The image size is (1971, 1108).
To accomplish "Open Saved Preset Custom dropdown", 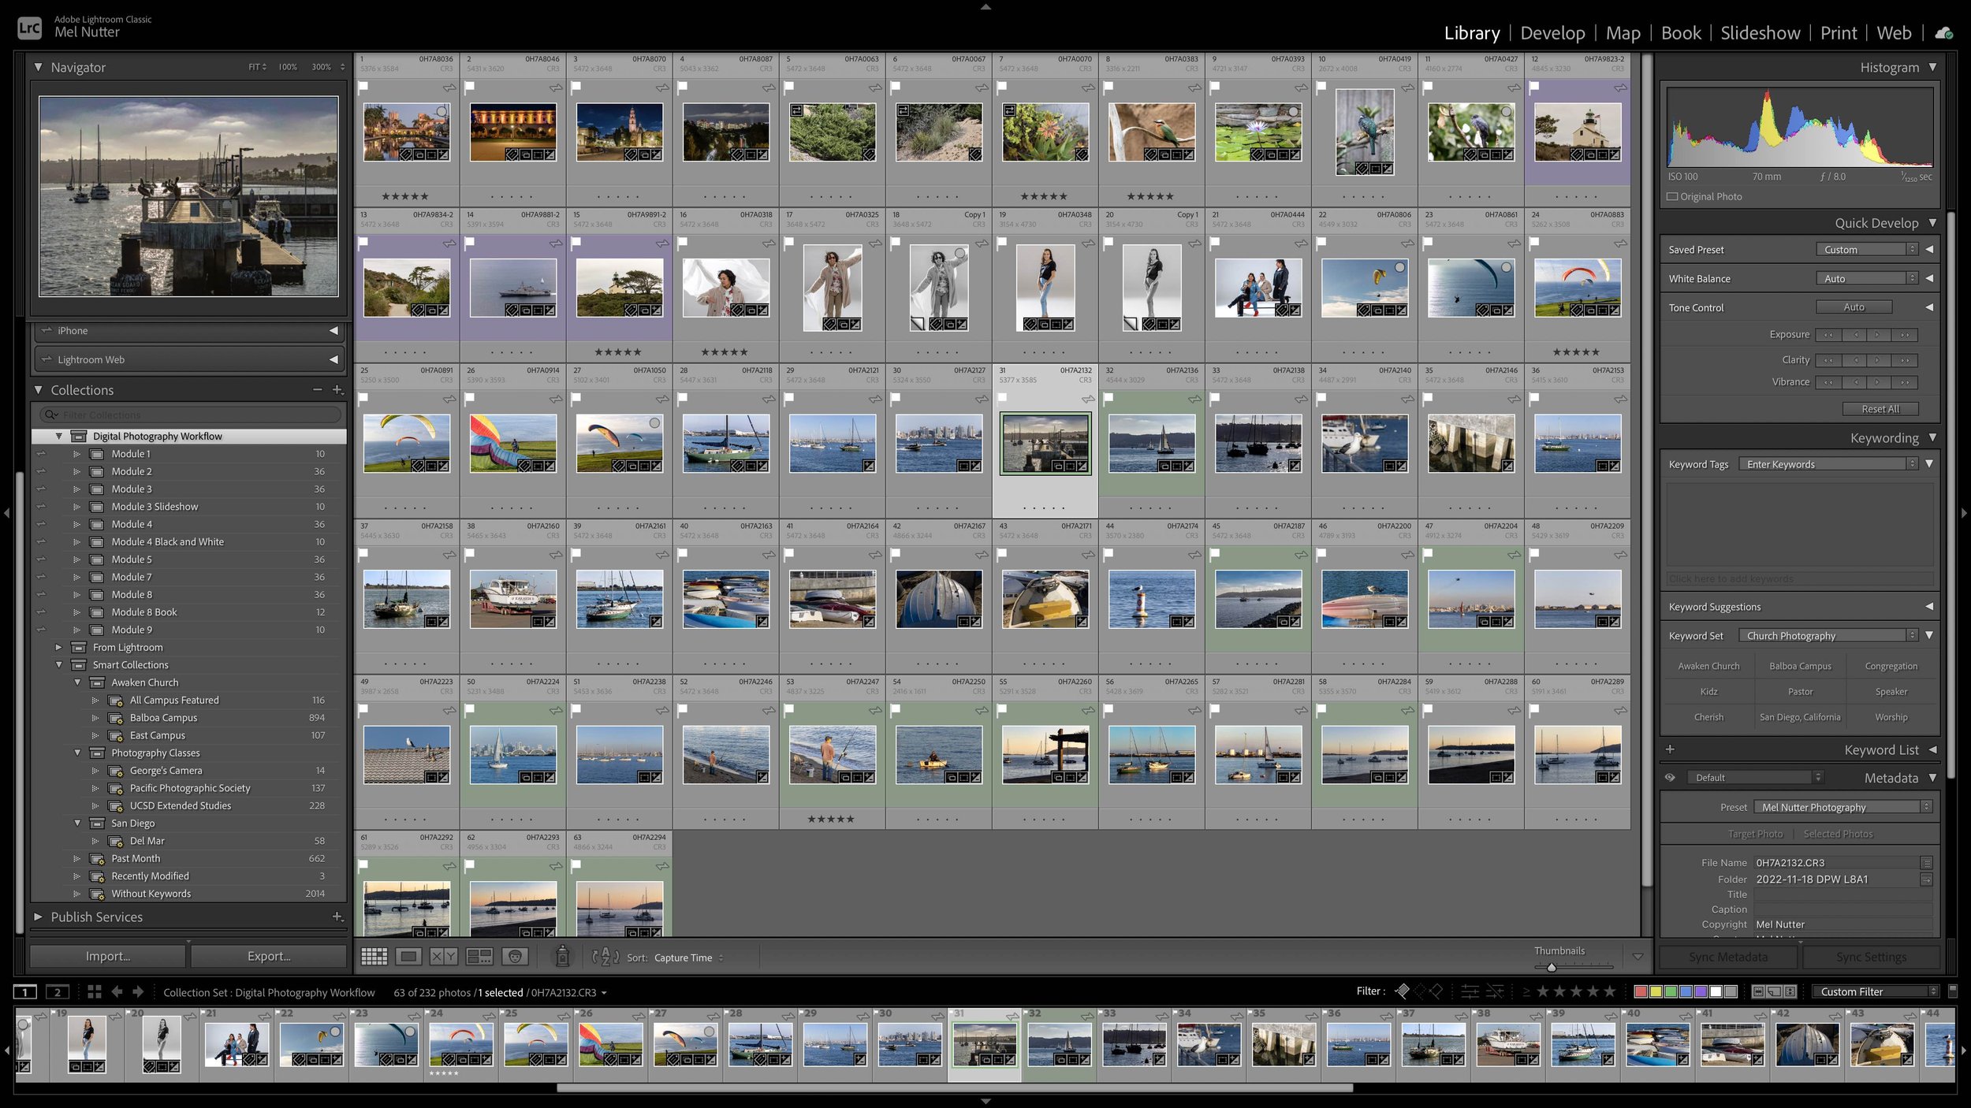I will (x=1866, y=250).
